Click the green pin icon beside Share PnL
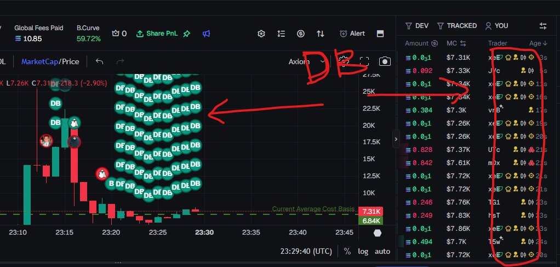 [186, 33]
